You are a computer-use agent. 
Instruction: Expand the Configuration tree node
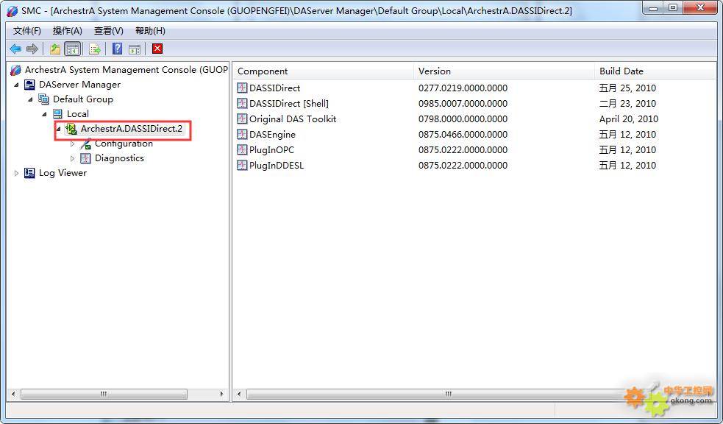point(72,144)
